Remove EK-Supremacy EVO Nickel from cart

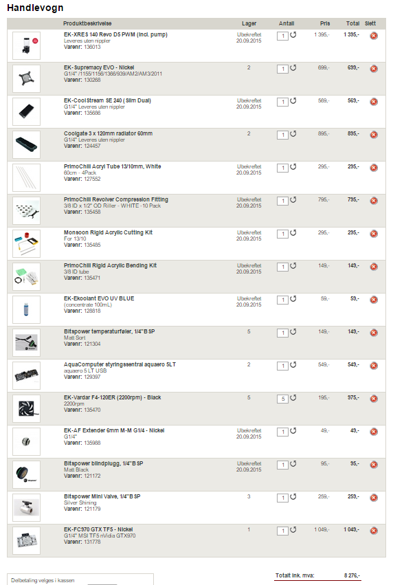click(374, 69)
